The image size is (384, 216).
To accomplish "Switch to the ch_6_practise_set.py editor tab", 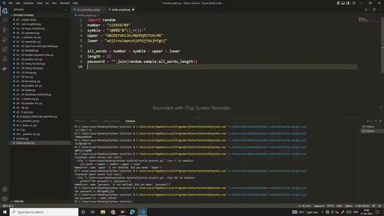I will click(88, 10).
